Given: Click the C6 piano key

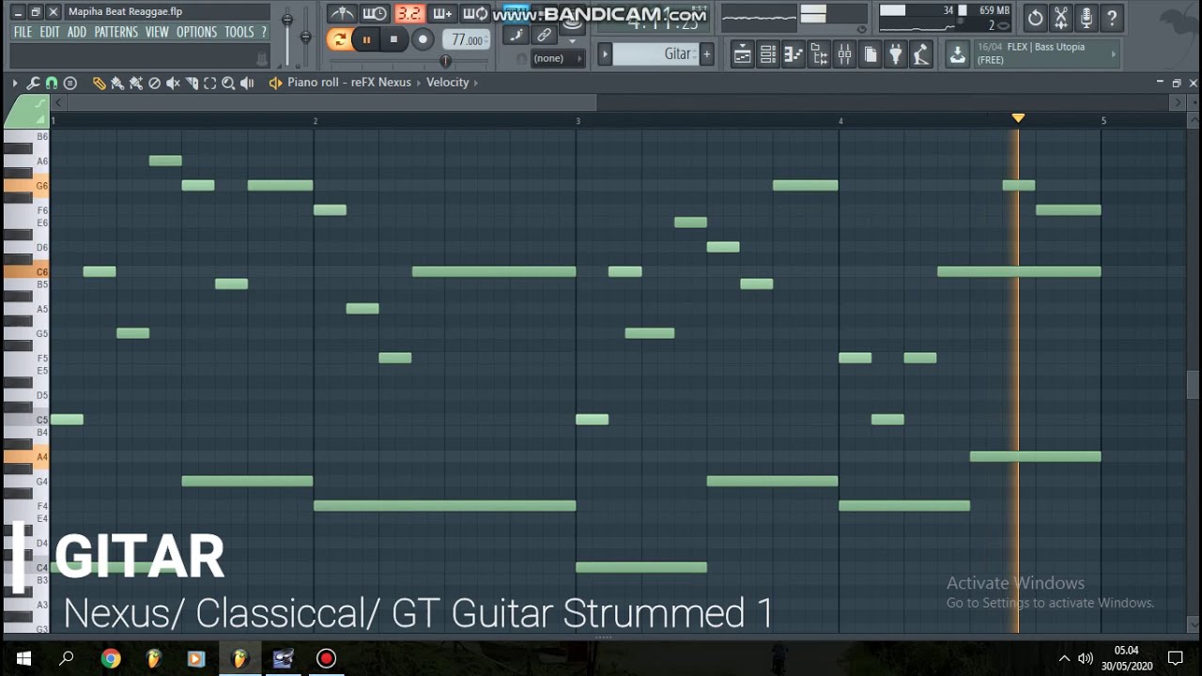Looking at the screenshot, I should [26, 271].
